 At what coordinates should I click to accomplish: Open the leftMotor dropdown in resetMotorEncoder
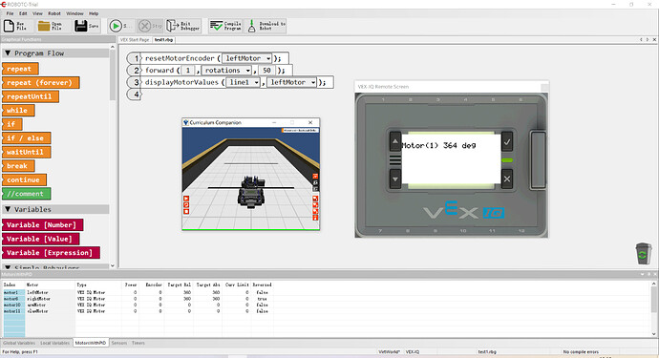coord(247,58)
